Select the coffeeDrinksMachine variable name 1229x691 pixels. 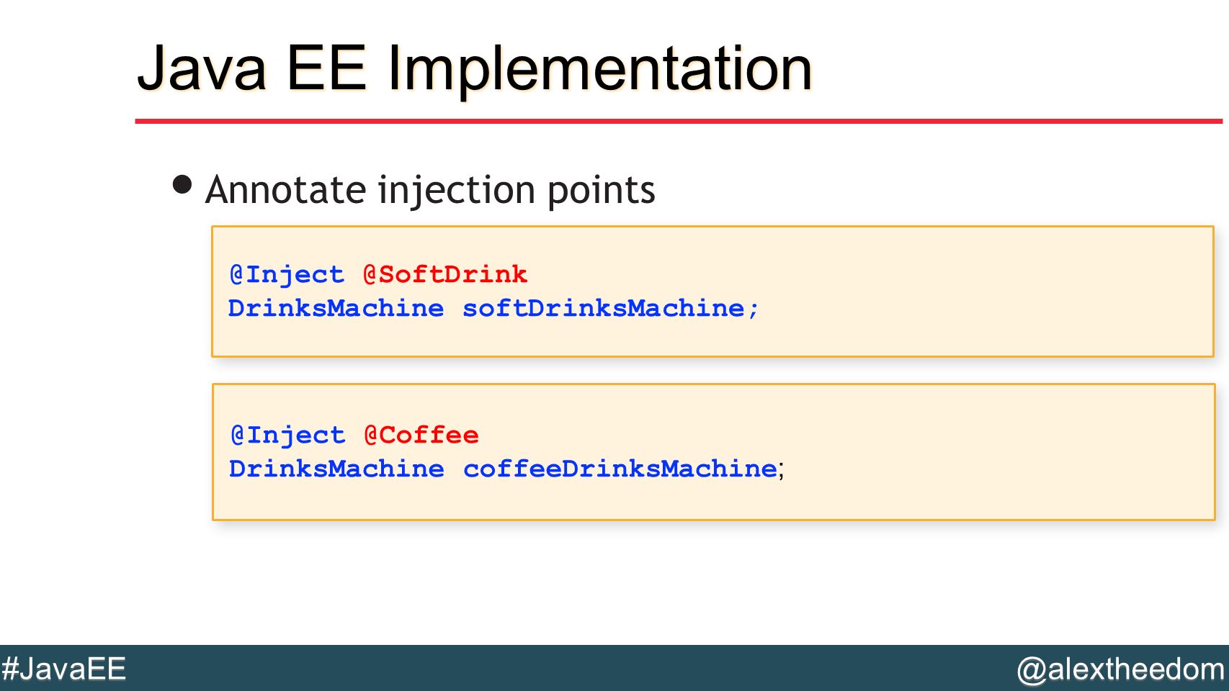coord(620,469)
